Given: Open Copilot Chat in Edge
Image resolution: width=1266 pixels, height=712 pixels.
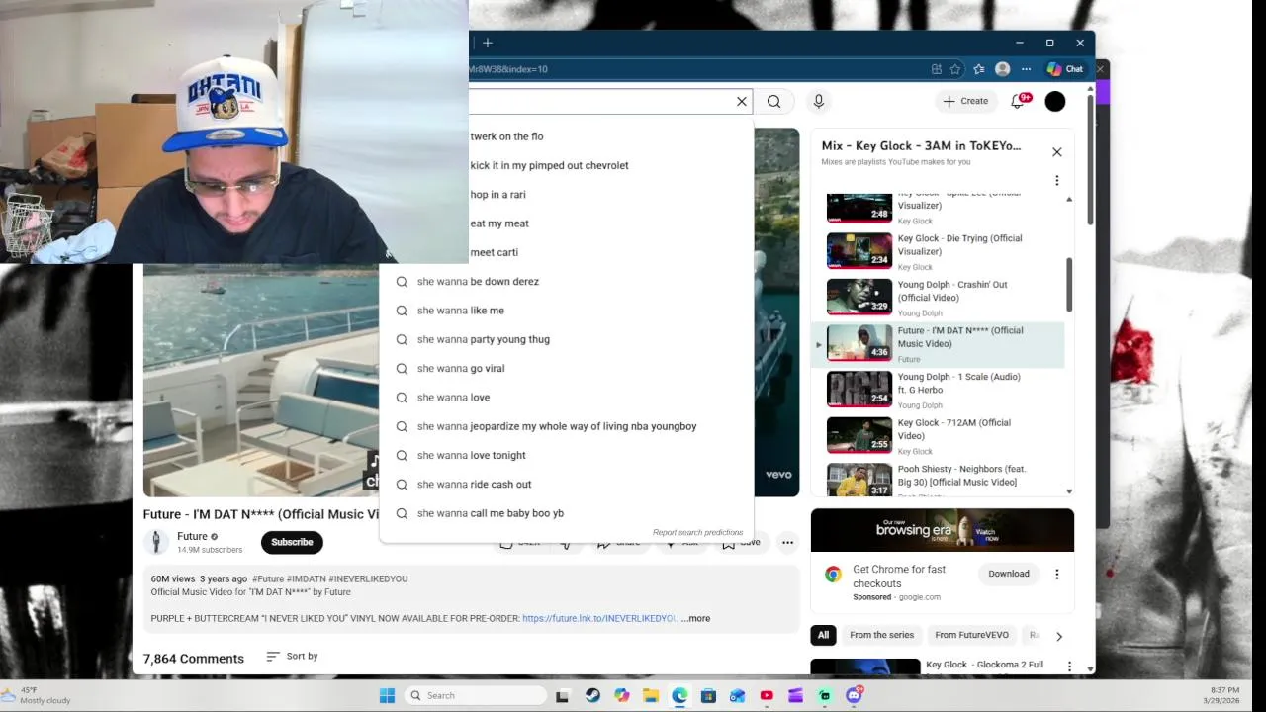Looking at the screenshot, I should point(1065,69).
